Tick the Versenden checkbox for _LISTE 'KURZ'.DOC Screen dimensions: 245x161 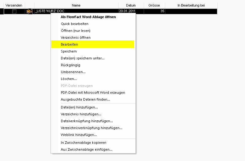coord(14,11)
